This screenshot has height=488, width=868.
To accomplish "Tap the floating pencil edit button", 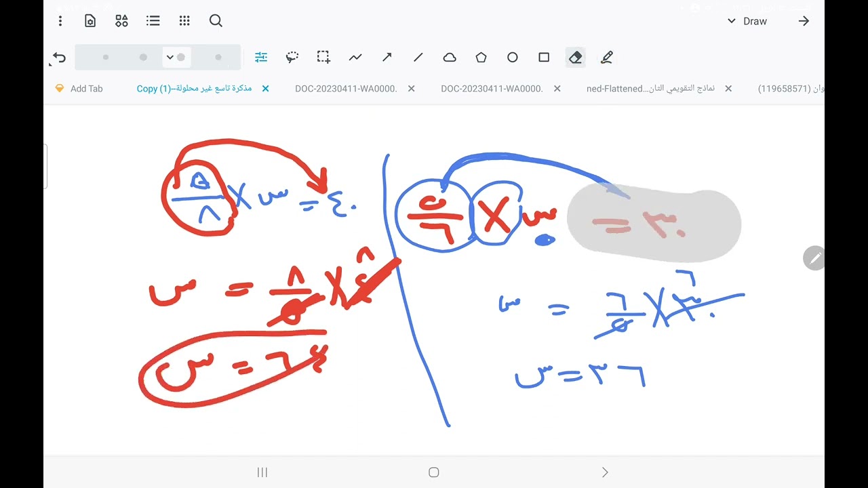I will pos(814,258).
